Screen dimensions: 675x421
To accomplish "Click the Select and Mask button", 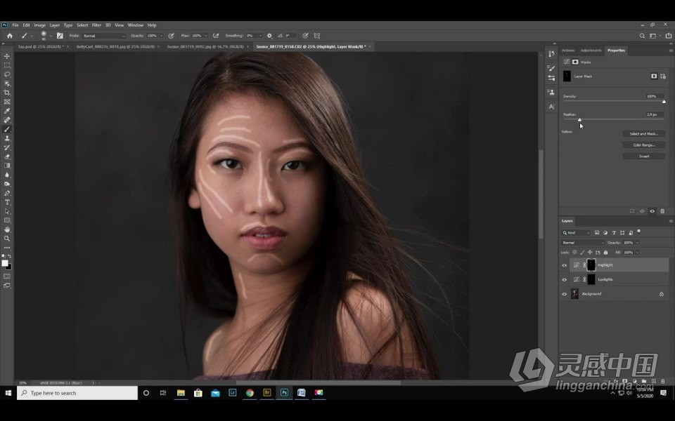I will (x=643, y=133).
